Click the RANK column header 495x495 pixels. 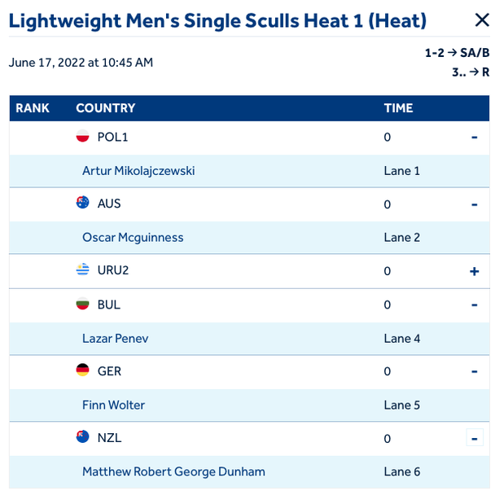[x=33, y=108]
